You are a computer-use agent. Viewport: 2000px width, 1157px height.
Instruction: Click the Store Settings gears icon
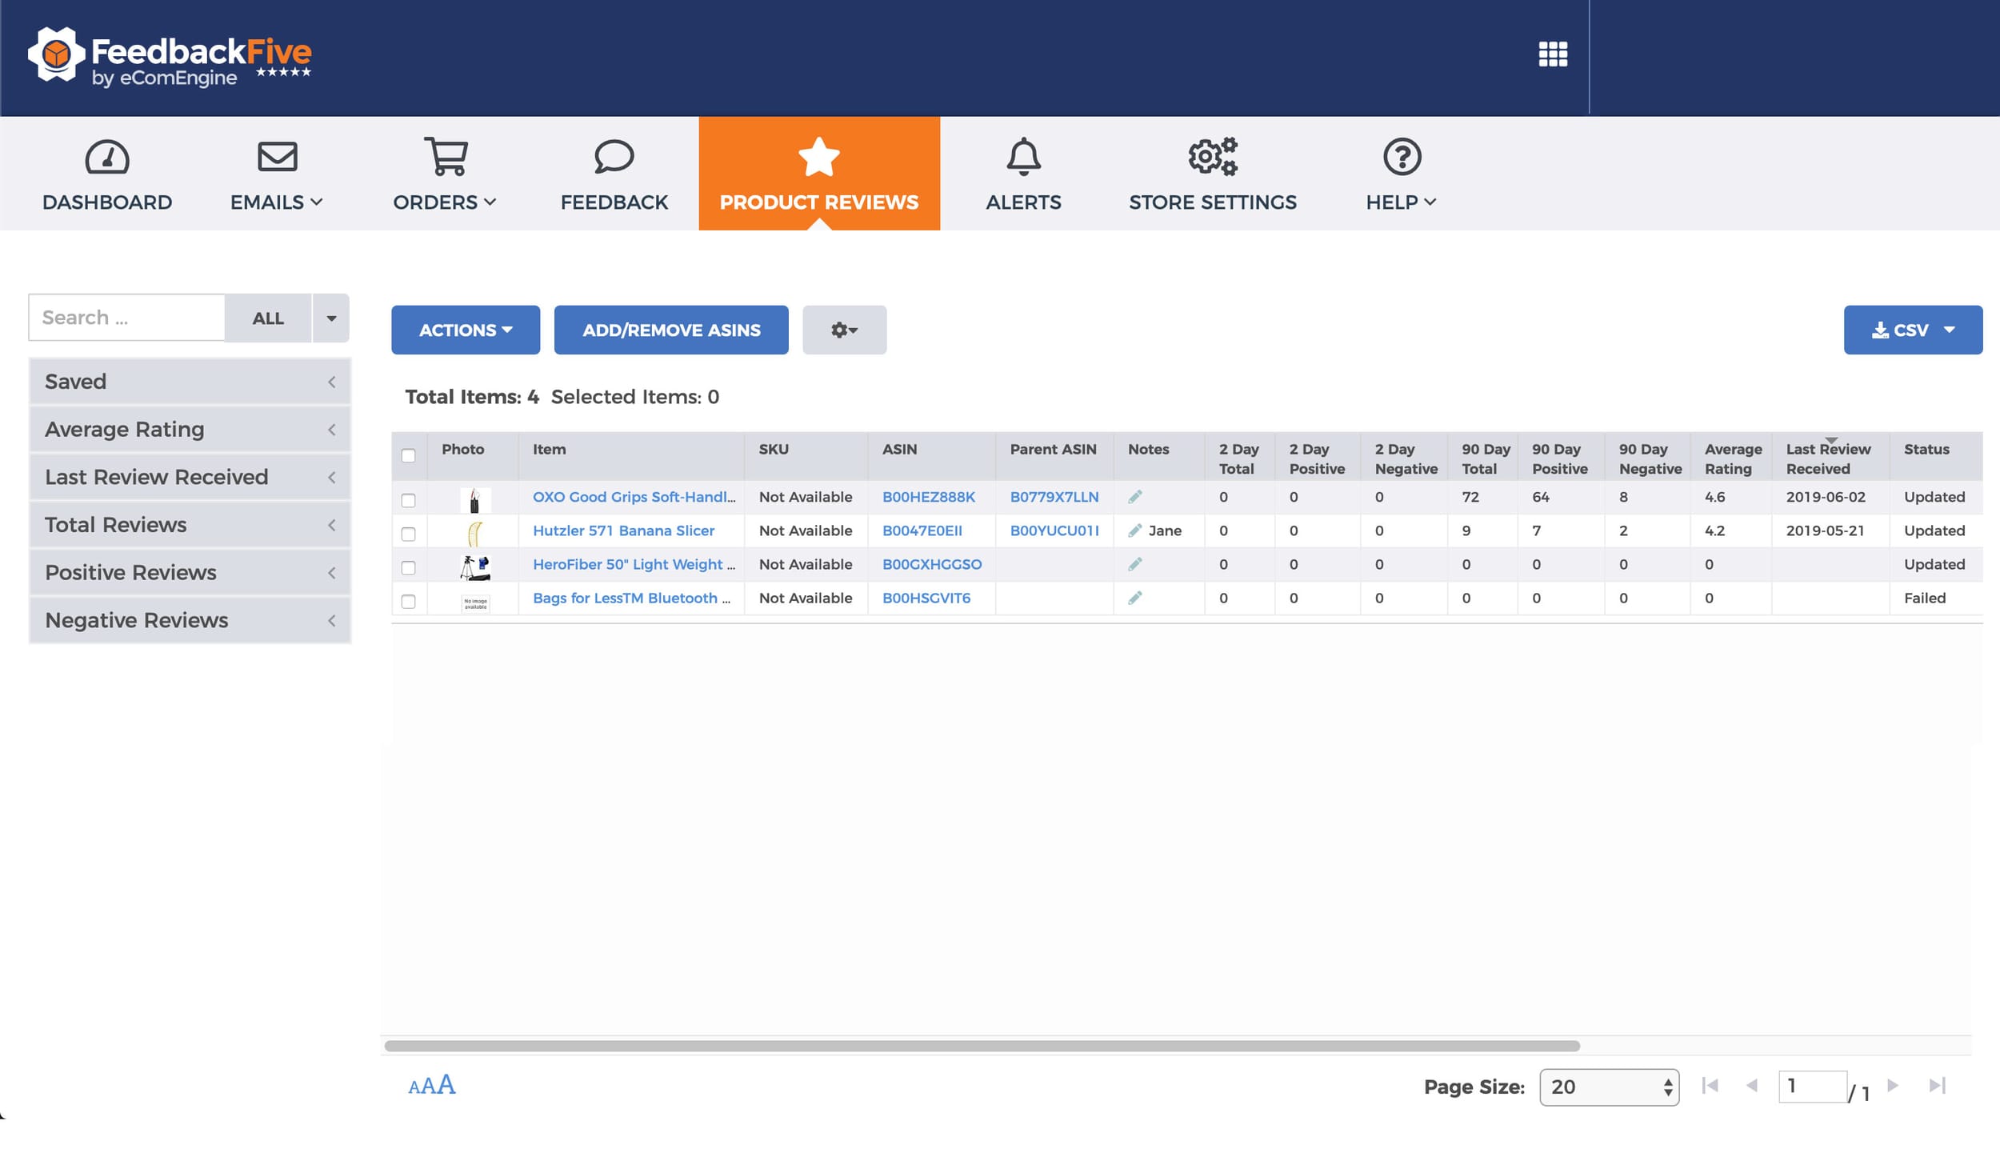(1213, 157)
